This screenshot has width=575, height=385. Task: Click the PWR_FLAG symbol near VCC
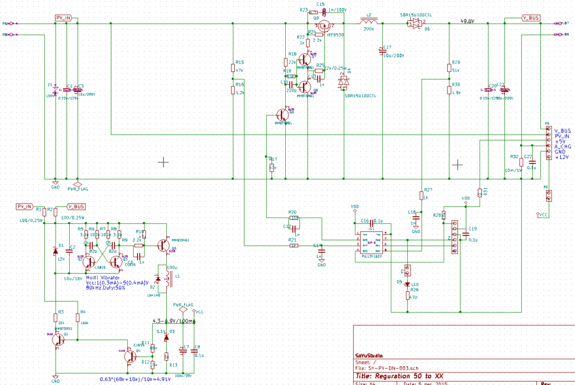click(x=181, y=308)
